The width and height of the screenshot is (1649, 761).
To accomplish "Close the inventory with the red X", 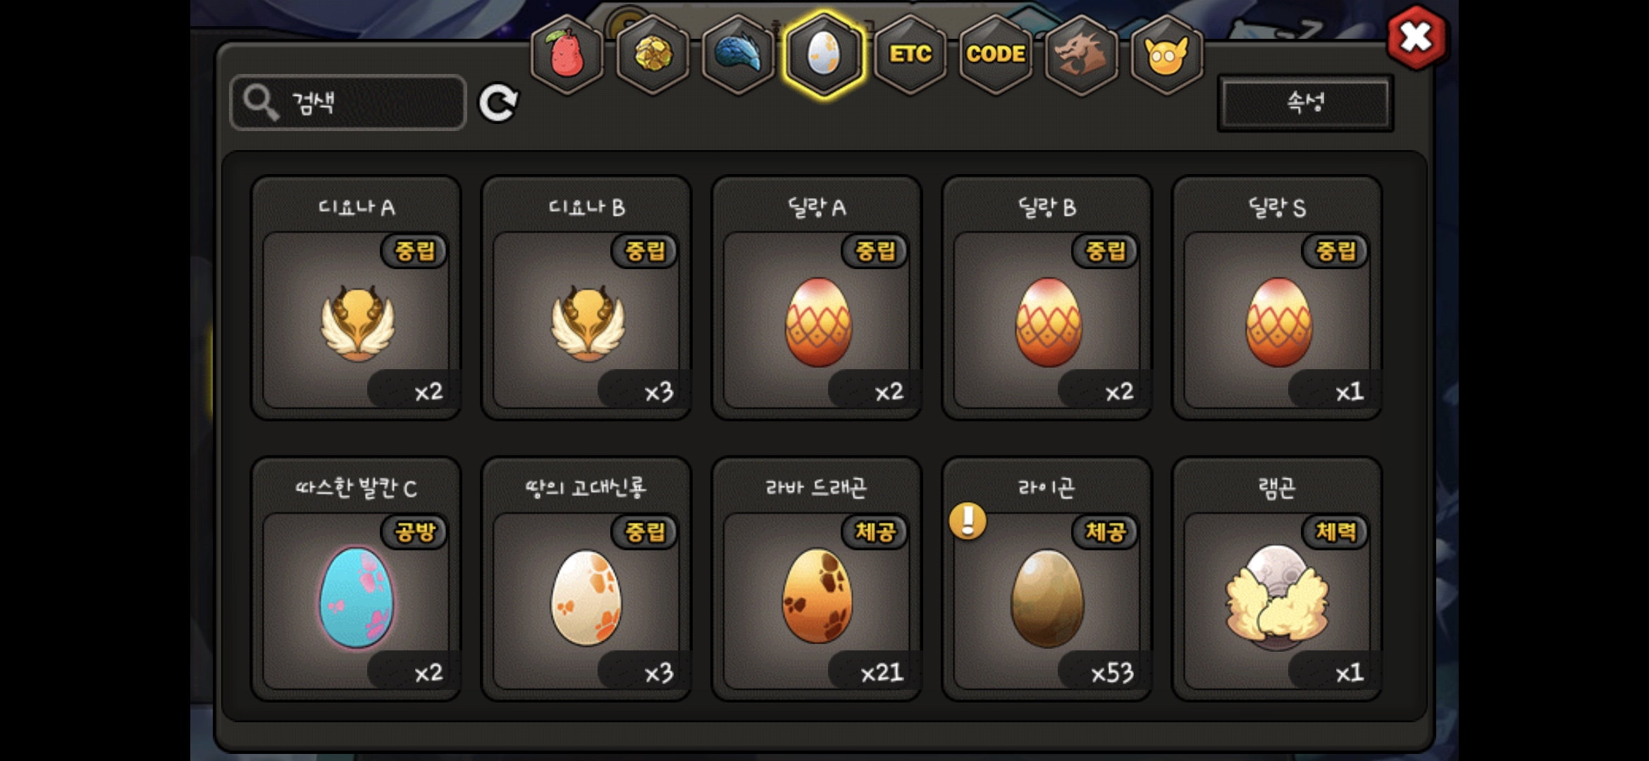I will [1416, 37].
